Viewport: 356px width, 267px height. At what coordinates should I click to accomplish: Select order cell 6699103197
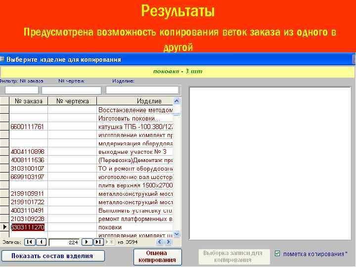(28, 177)
